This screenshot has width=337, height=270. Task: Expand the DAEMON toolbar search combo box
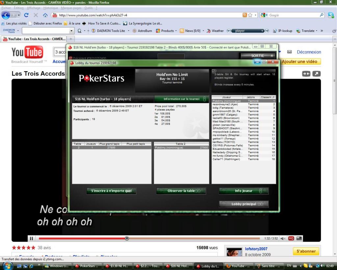(71, 31)
